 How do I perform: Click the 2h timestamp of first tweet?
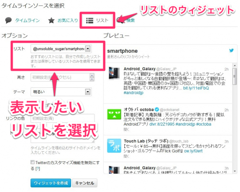click(x=227, y=69)
